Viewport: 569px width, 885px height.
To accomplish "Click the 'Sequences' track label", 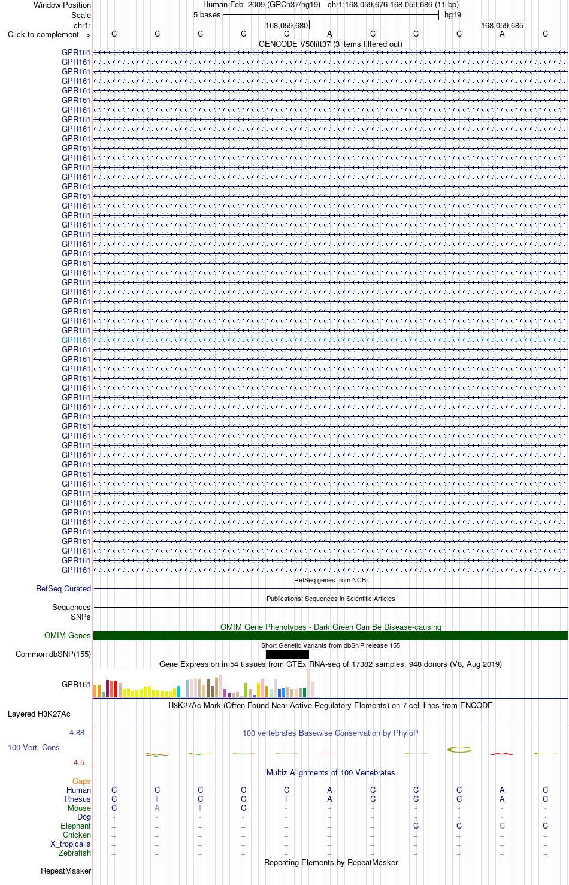I will [71, 607].
